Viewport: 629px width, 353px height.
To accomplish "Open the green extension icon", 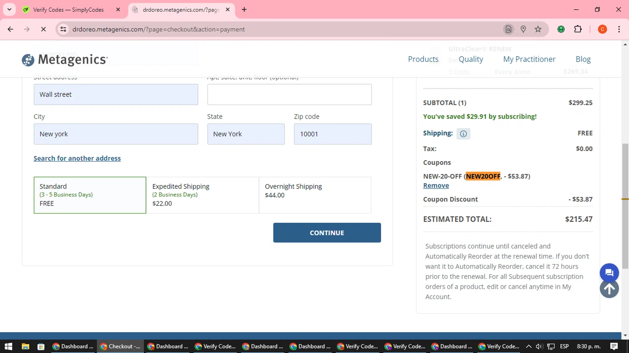I will tap(561, 29).
